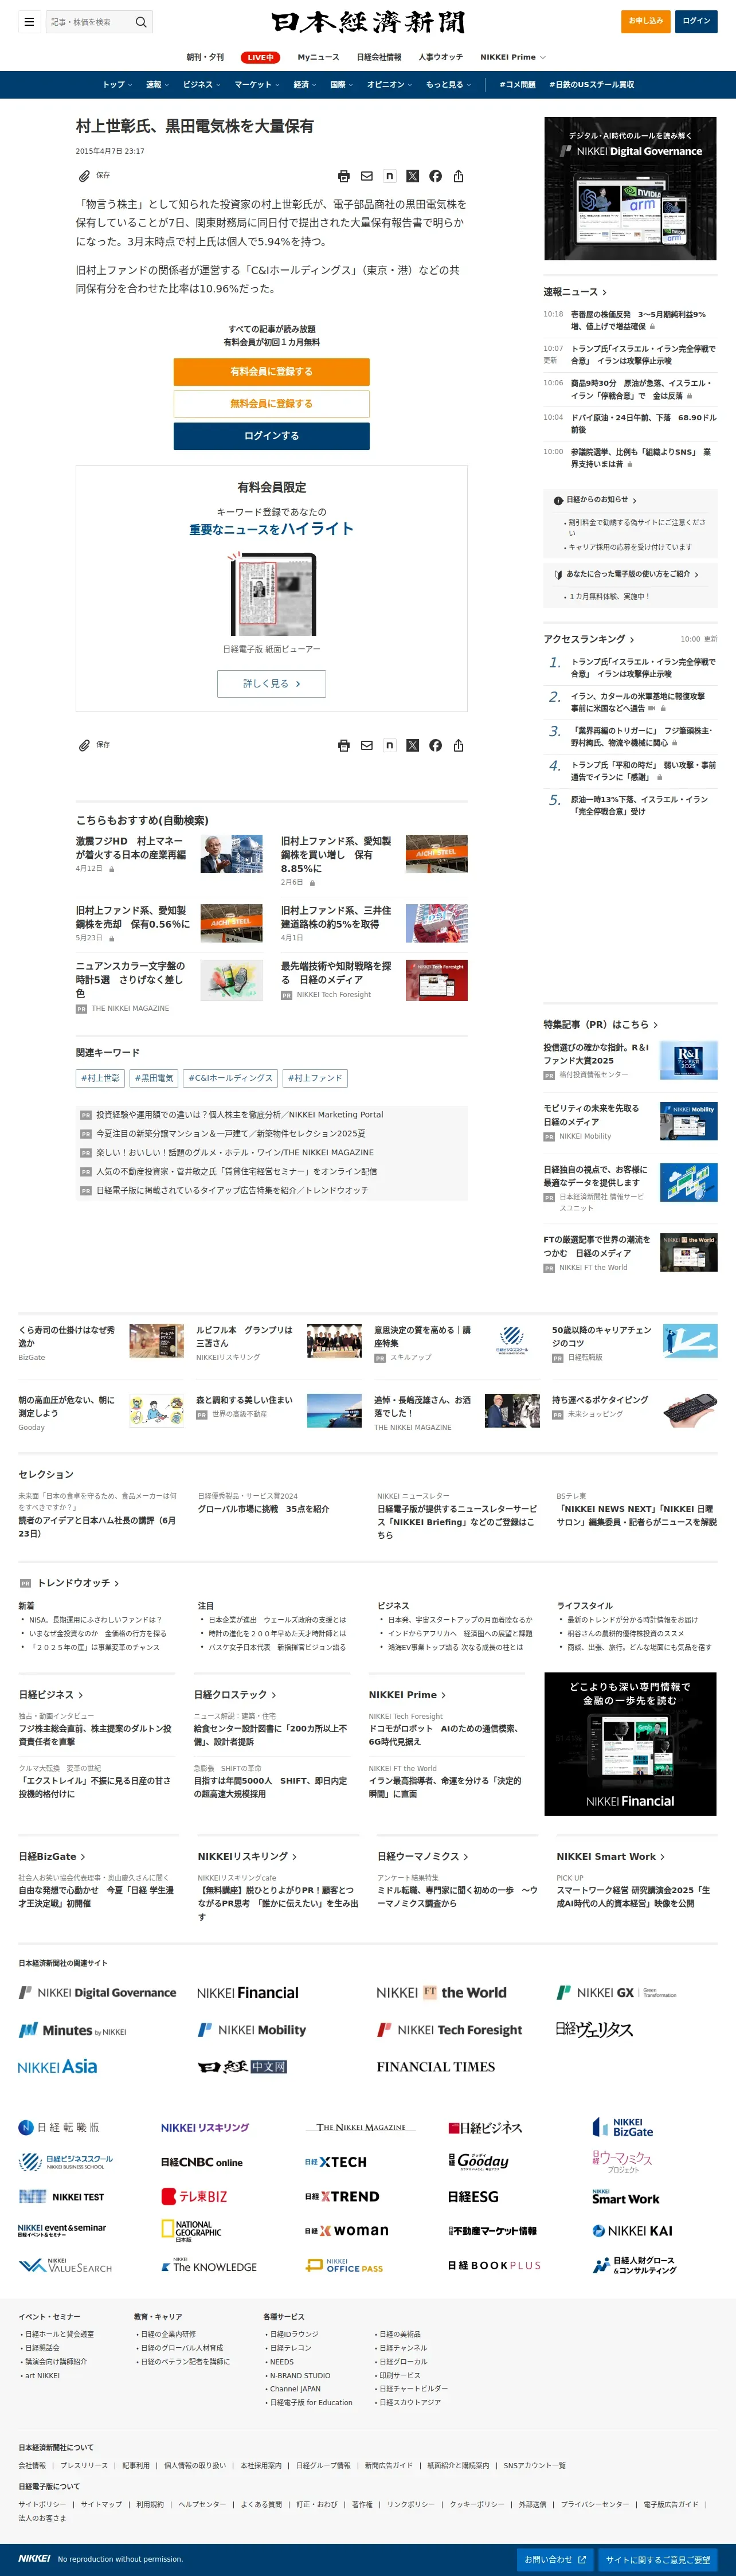736x2576 pixels.
Task: Open the NIKKEI GX logo link
Action: 616,1993
